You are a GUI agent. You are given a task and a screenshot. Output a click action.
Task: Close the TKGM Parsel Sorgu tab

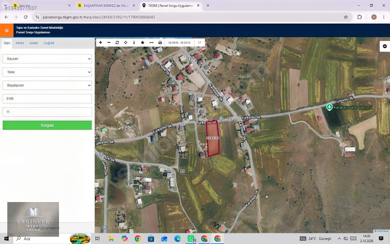(x=198, y=5)
